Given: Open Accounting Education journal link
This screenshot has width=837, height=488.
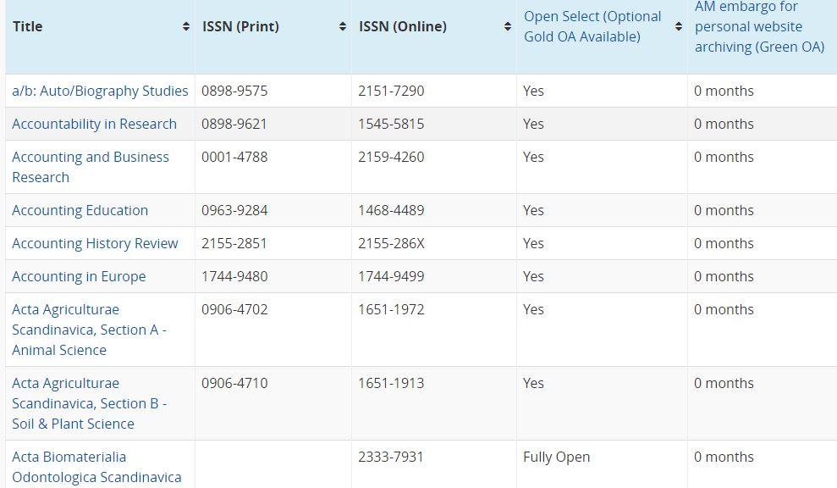Looking at the screenshot, I should pos(80,211).
